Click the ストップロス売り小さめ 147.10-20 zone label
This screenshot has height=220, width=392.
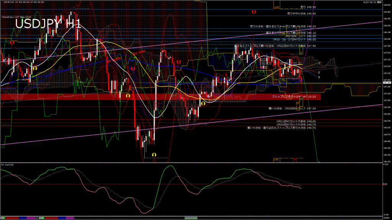click(x=294, y=97)
